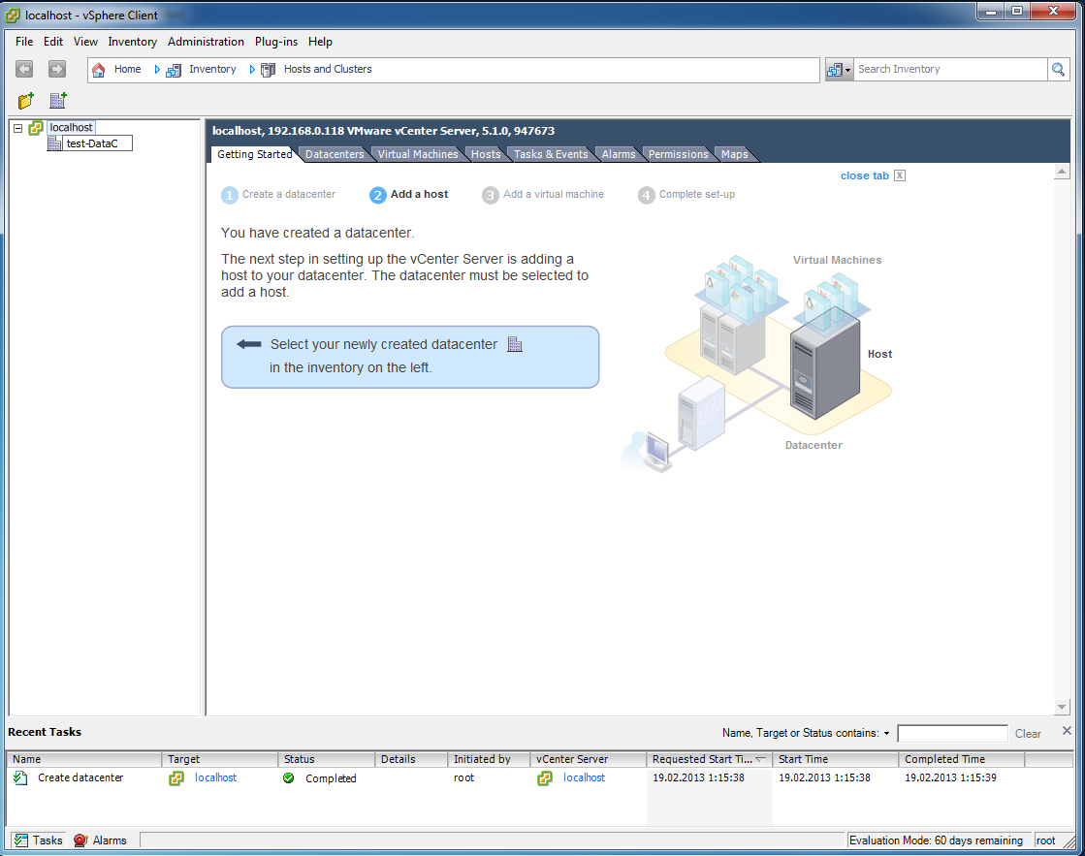Sort by Requested Start Time column arrow
This screenshot has height=856, width=1085.
pyautogui.click(x=760, y=759)
